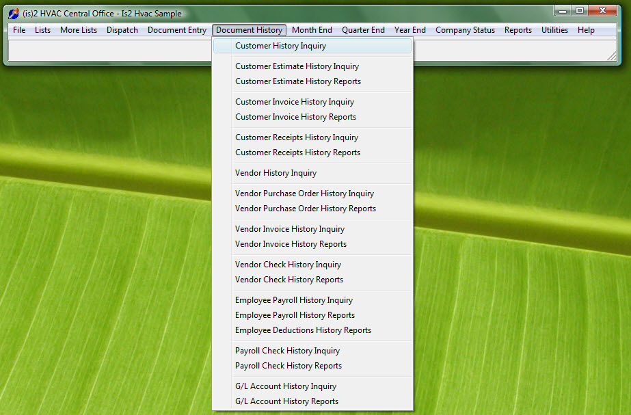
Task: Open the Lists menu
Action: [42, 30]
